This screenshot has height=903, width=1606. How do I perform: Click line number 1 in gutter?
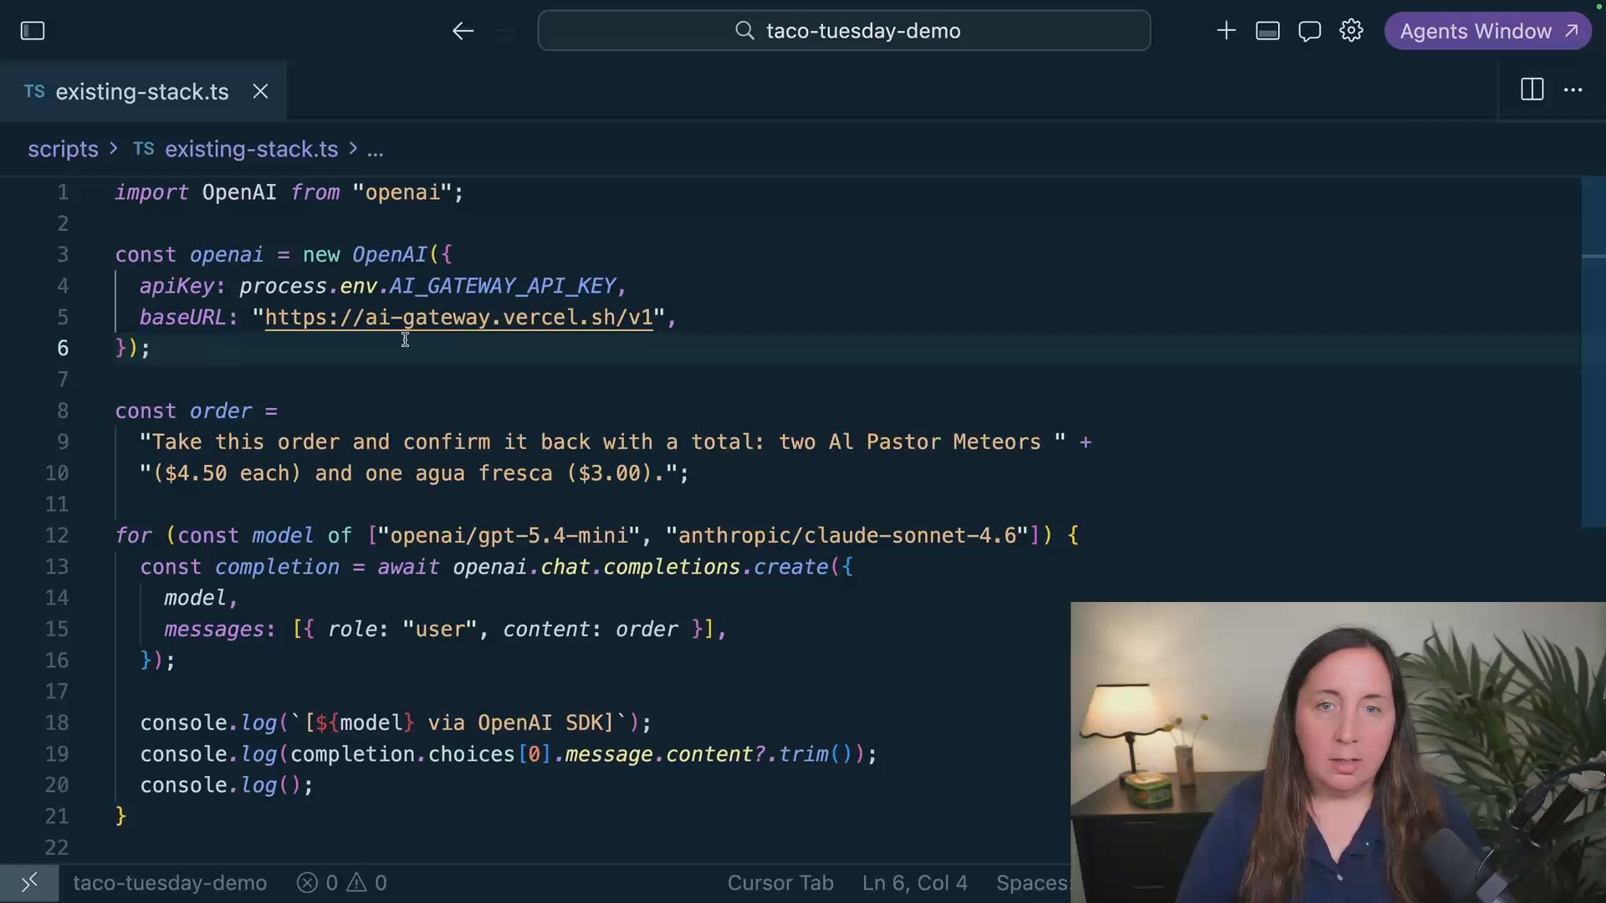63,192
